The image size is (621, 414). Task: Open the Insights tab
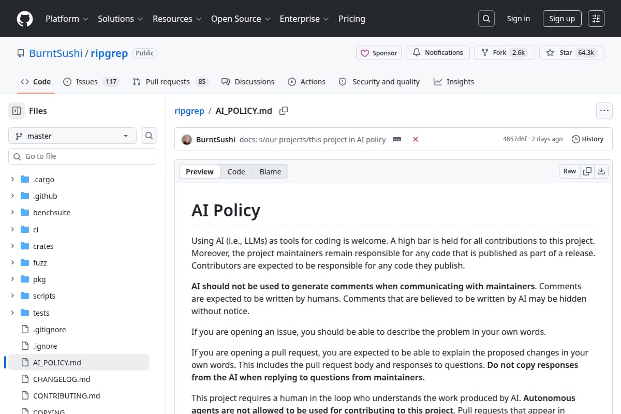pos(454,82)
